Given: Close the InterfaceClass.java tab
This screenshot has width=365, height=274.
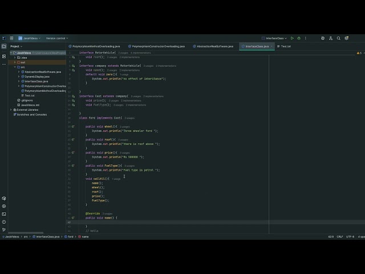Looking at the screenshot, I should tap(271, 46).
